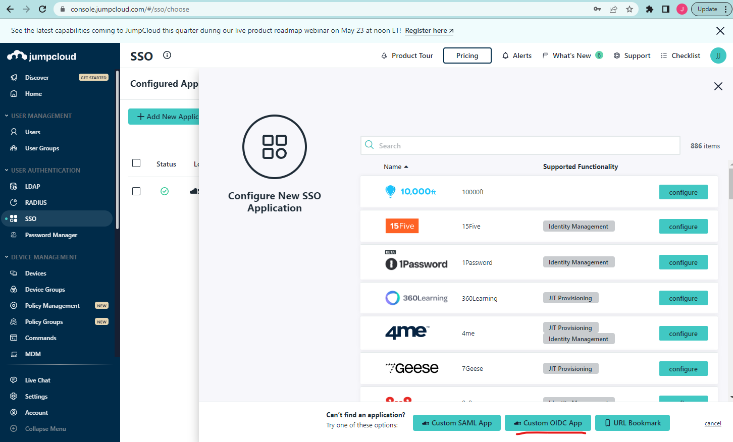Configure the 4me application
The height and width of the screenshot is (442, 733).
click(x=684, y=334)
